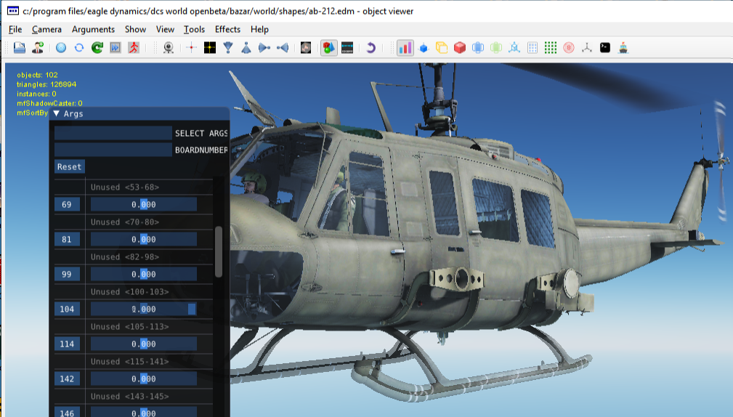Click the argument 104 value slider
This screenshot has width=733, height=417.
point(143,309)
